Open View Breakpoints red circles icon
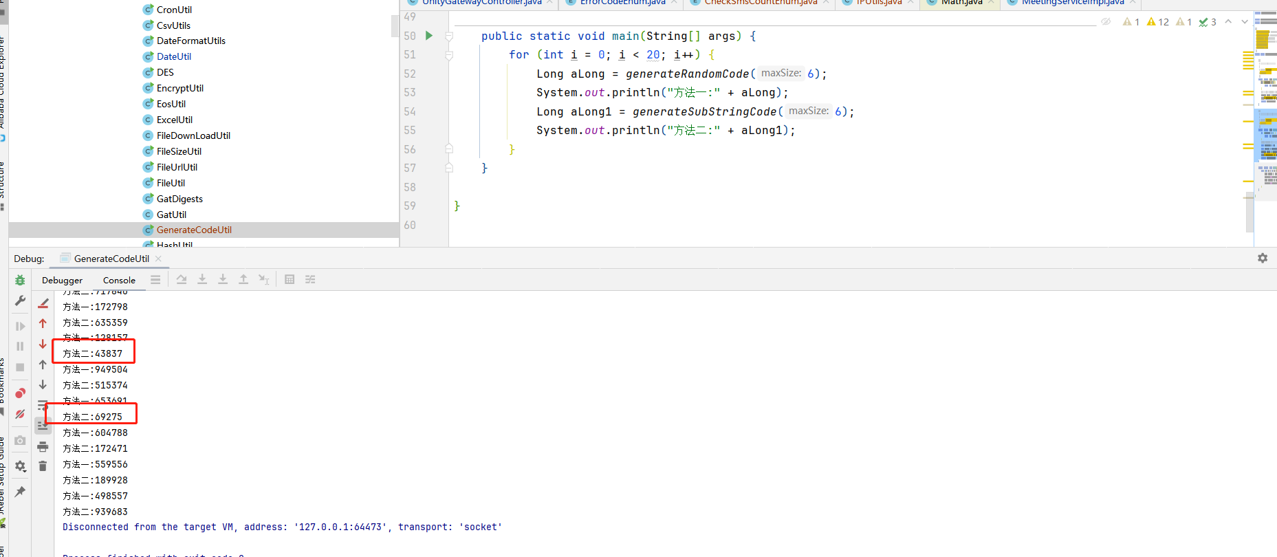 click(20, 393)
